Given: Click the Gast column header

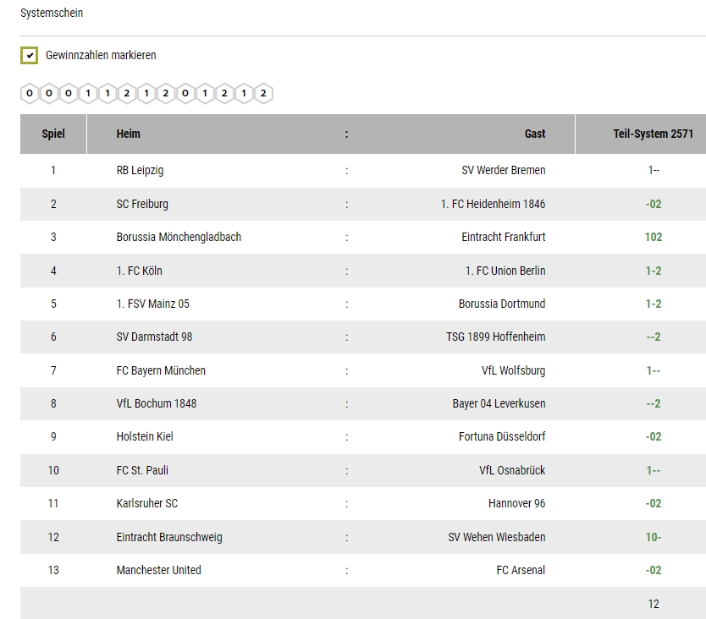Looking at the screenshot, I should coord(535,134).
